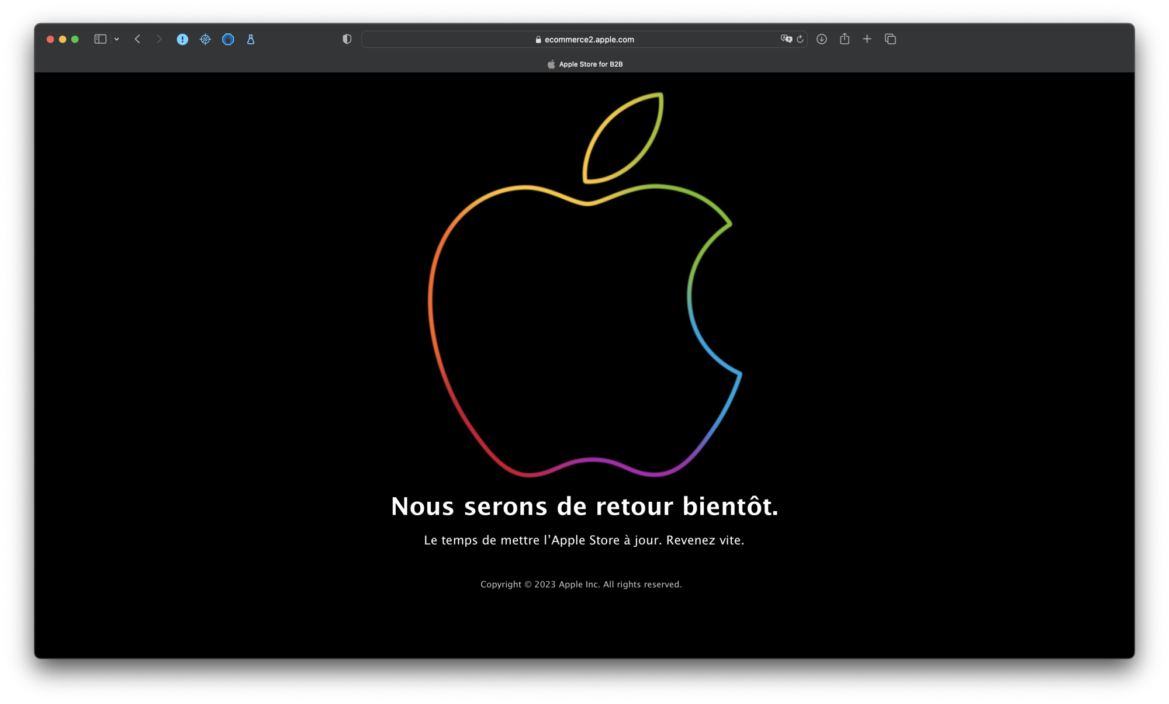Open the translate page icon

786,39
